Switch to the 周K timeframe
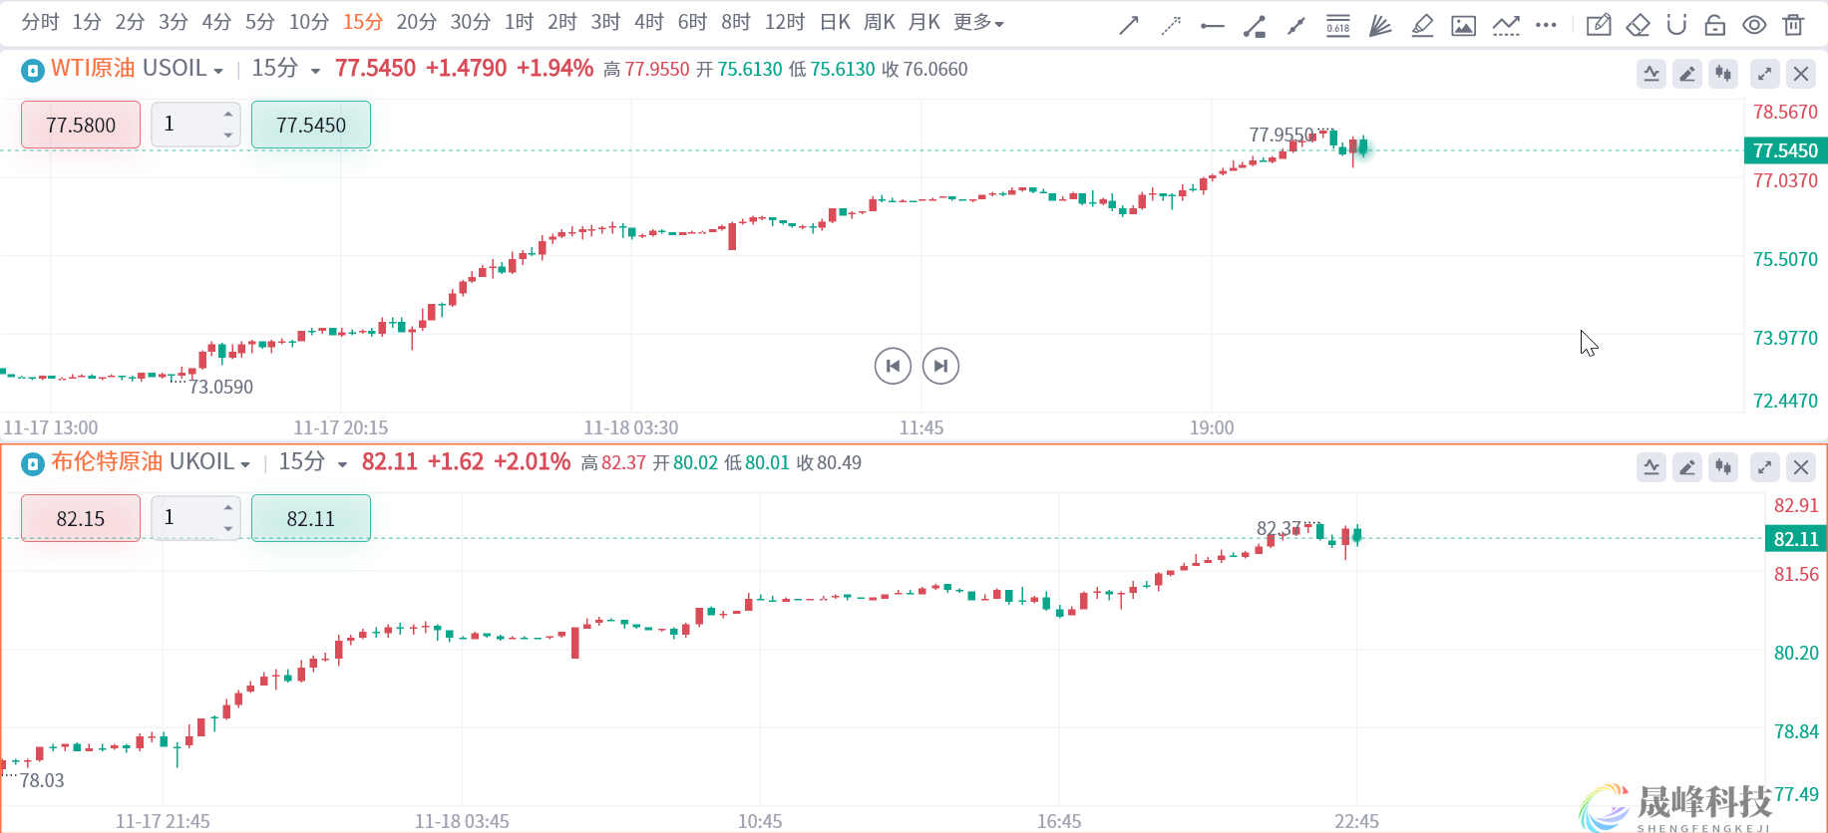 [880, 22]
